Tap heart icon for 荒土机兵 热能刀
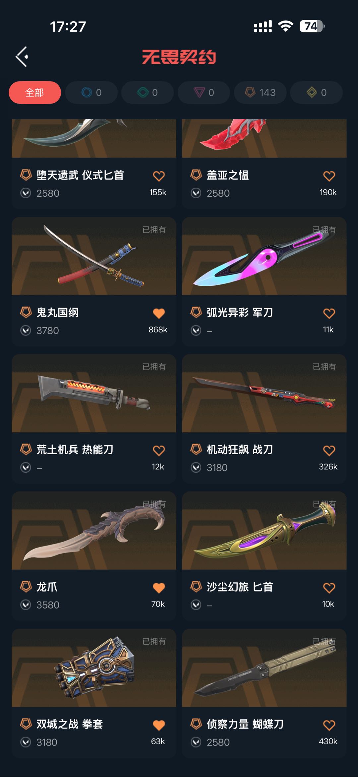 pos(159,450)
